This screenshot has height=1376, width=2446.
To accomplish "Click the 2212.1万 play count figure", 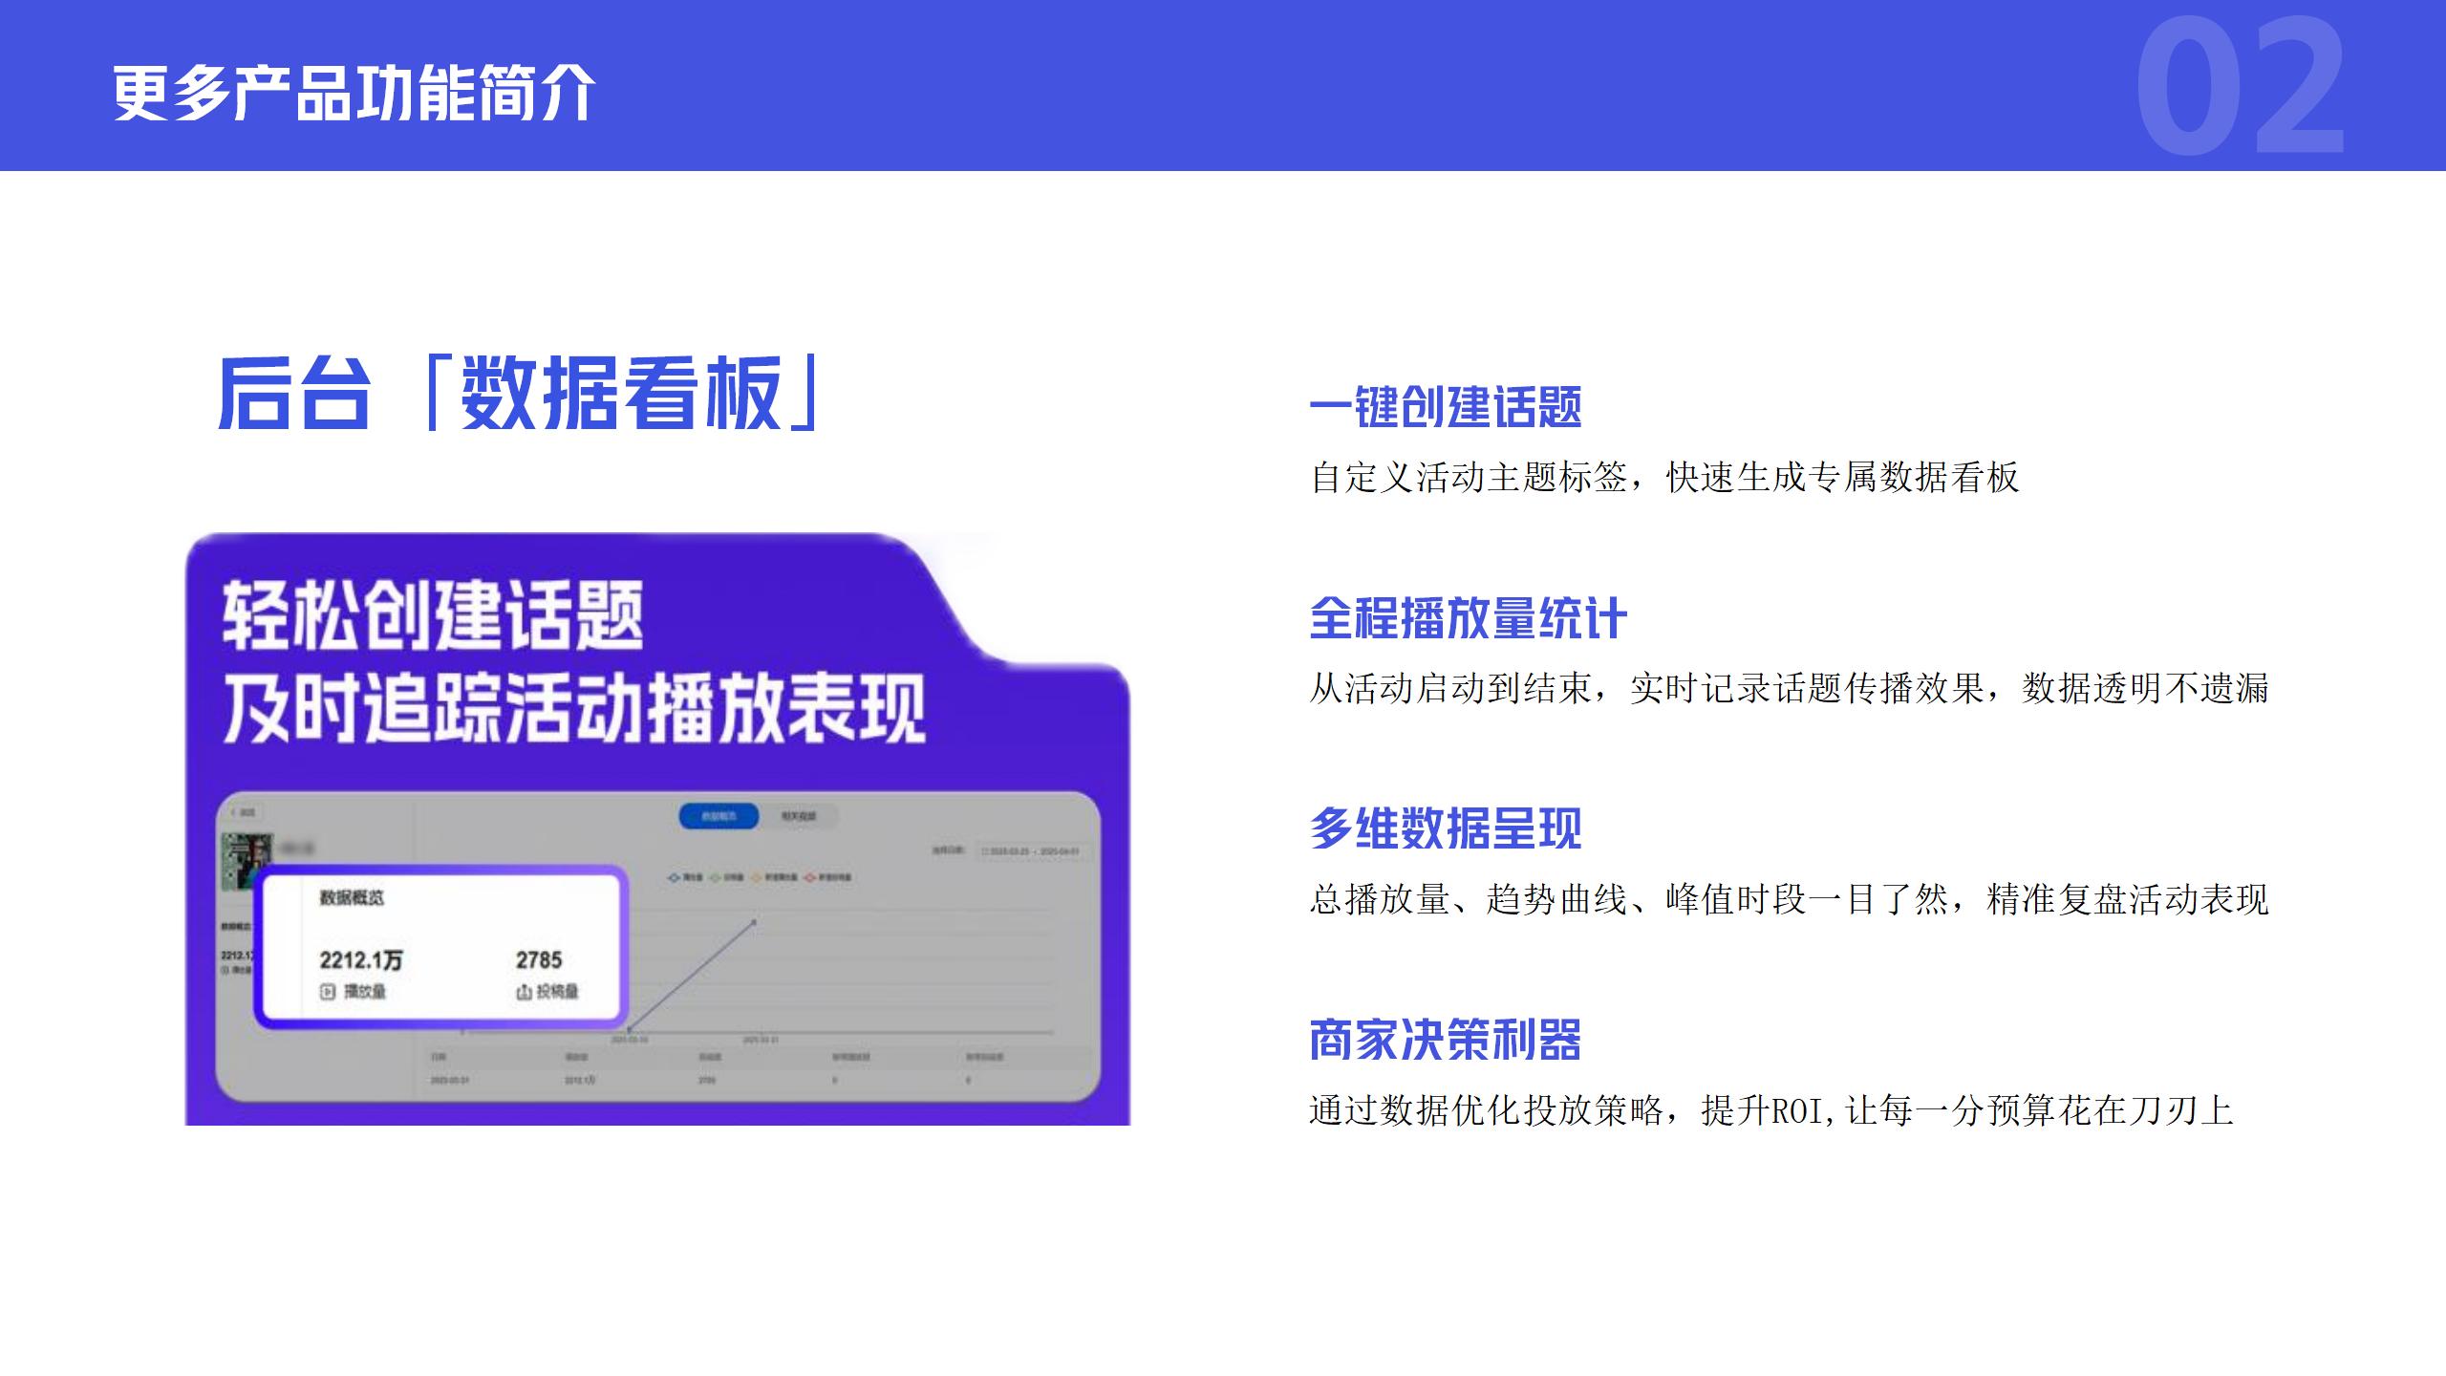I will tap(360, 959).
